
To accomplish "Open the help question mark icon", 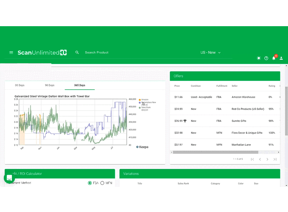I will coord(266,58).
